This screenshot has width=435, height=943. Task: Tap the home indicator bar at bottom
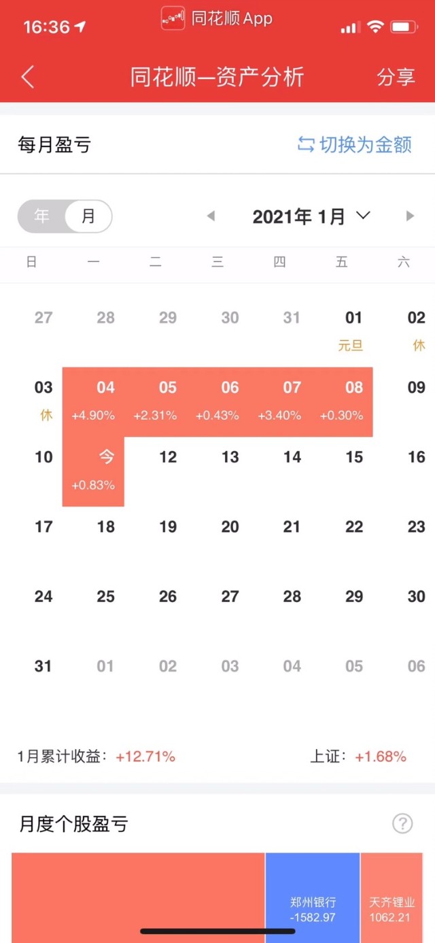[217, 931]
